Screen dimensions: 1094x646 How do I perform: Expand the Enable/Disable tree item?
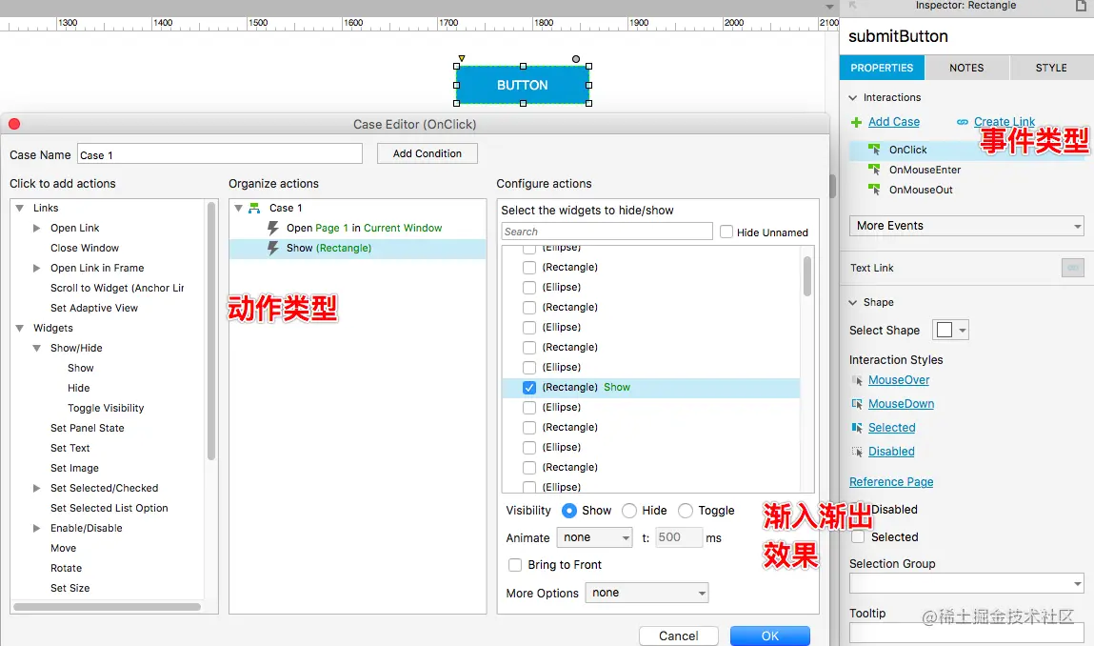36,529
